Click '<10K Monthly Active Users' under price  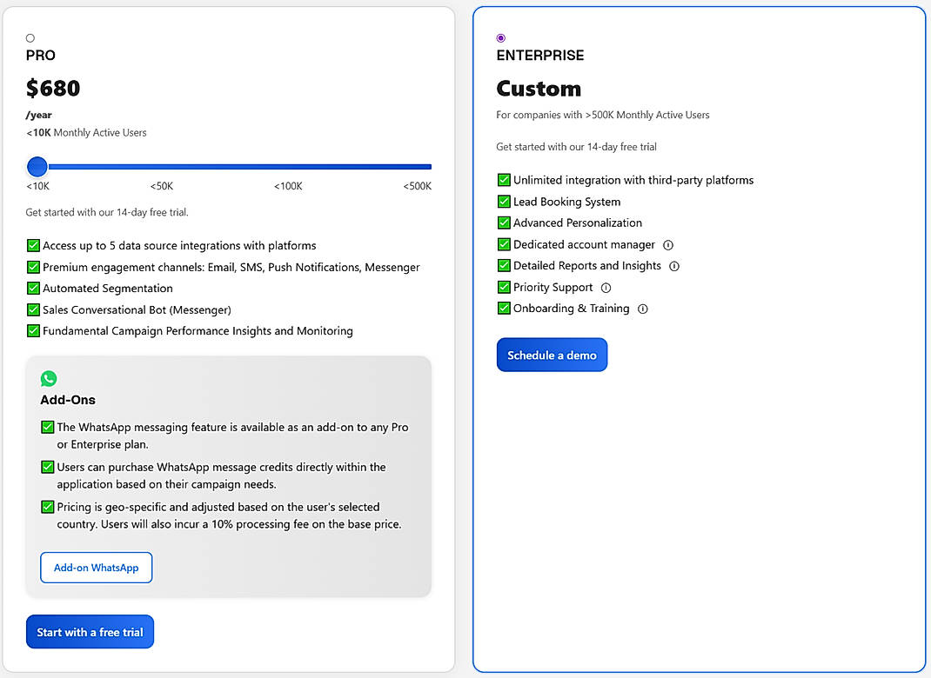click(86, 133)
